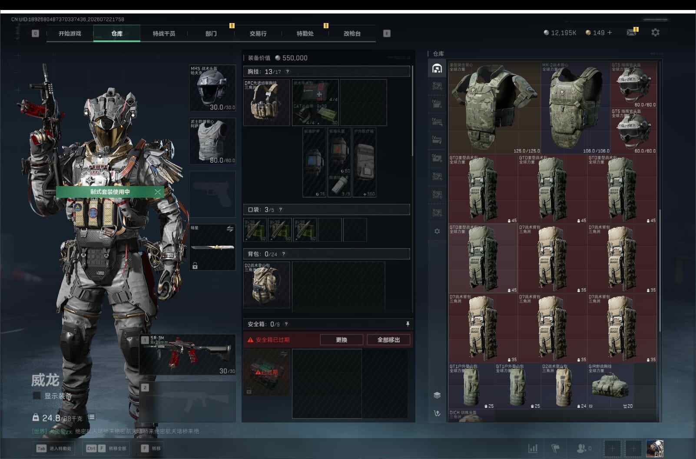Click the 全部移出 button
Viewport: 696px width, 459px height.
pos(388,340)
